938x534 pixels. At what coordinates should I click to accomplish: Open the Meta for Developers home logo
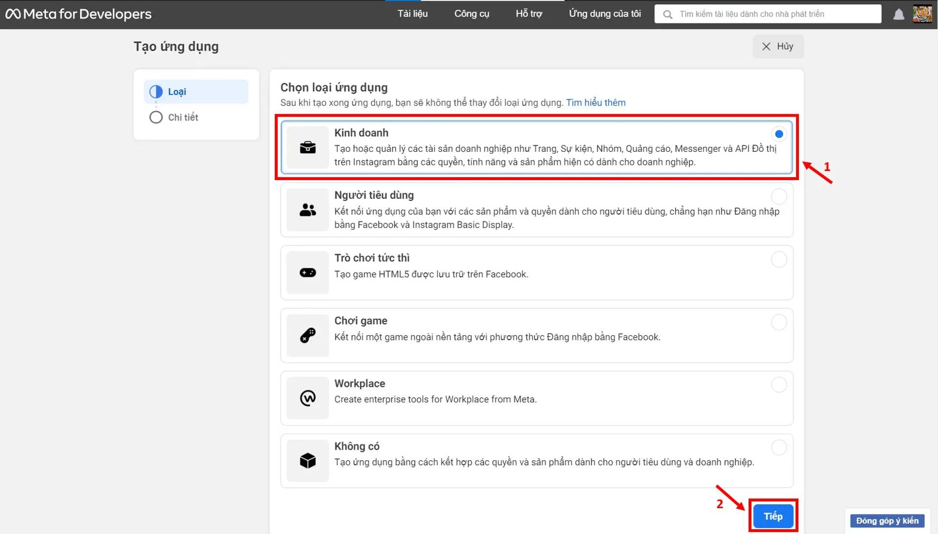point(79,14)
